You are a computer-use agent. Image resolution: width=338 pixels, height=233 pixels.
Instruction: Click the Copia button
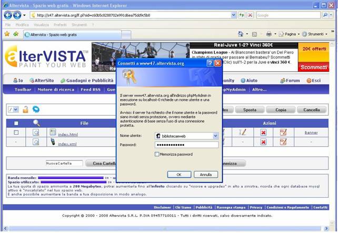[x=281, y=110]
